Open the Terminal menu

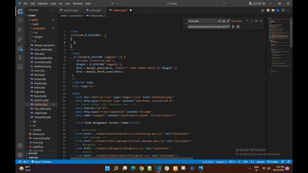77,3
